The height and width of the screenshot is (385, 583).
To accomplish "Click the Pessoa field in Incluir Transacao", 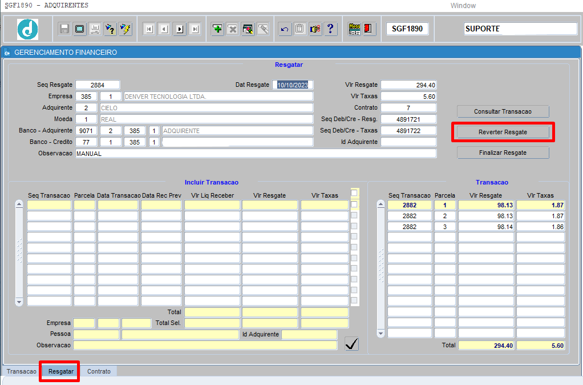I will [96, 334].
